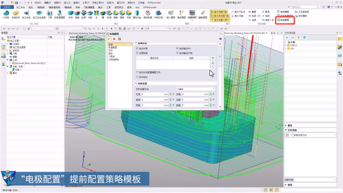This screenshot has height=193, width=343.
Task: Enable 自动定位 checkbox
Action: coord(137,77)
